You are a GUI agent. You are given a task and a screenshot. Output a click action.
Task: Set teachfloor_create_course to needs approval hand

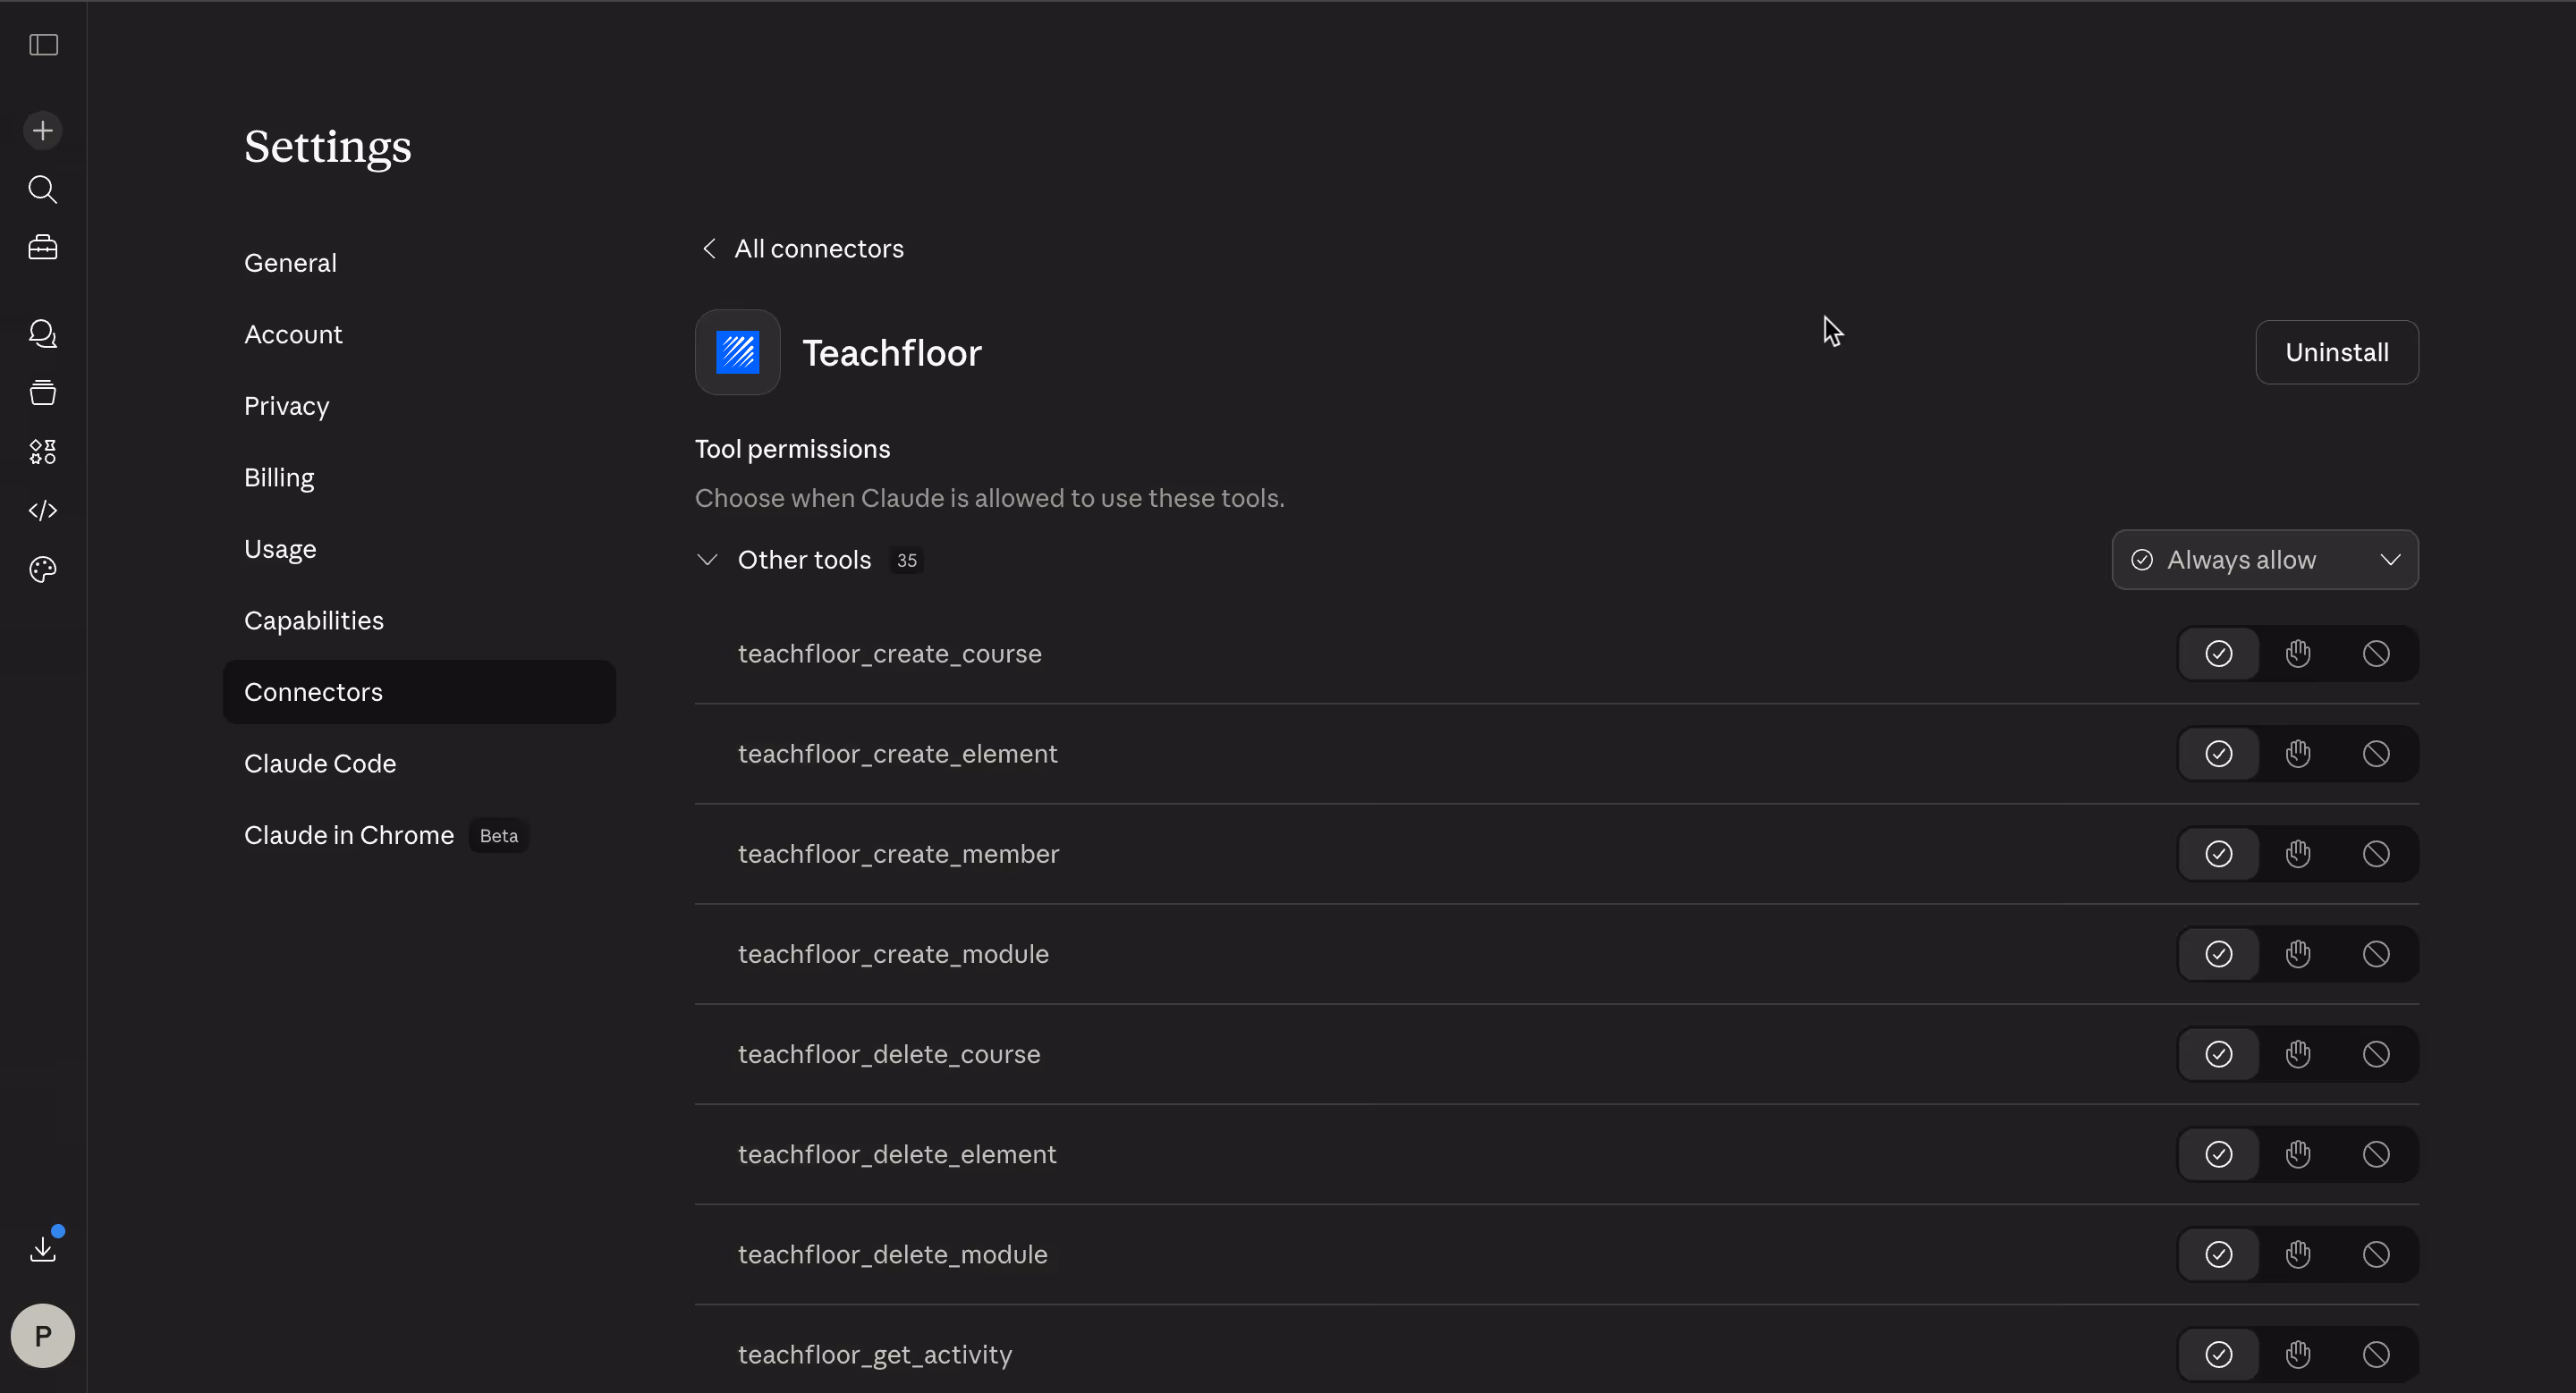[x=2298, y=654]
